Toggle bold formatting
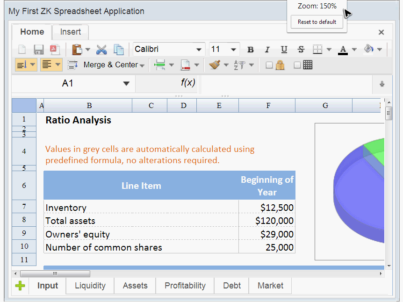This screenshot has width=403, height=302. (x=251, y=50)
